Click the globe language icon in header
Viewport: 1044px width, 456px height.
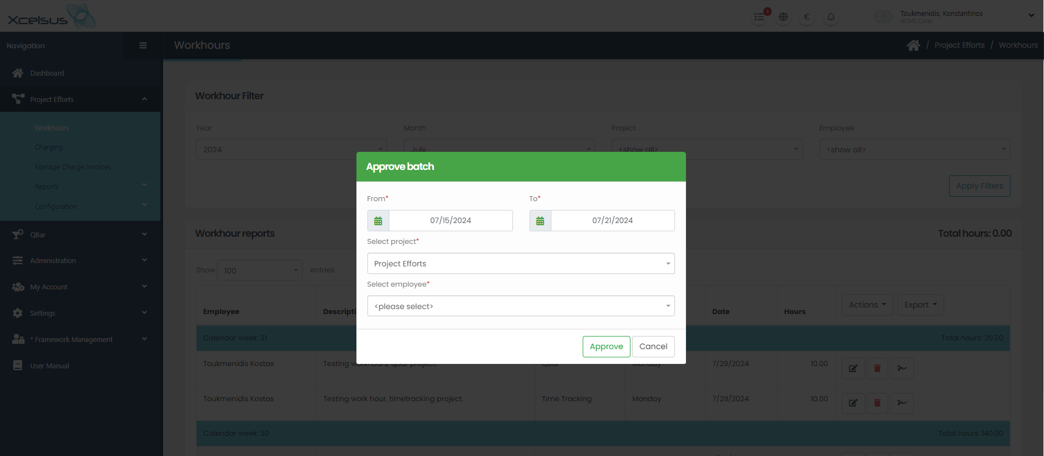pos(783,17)
